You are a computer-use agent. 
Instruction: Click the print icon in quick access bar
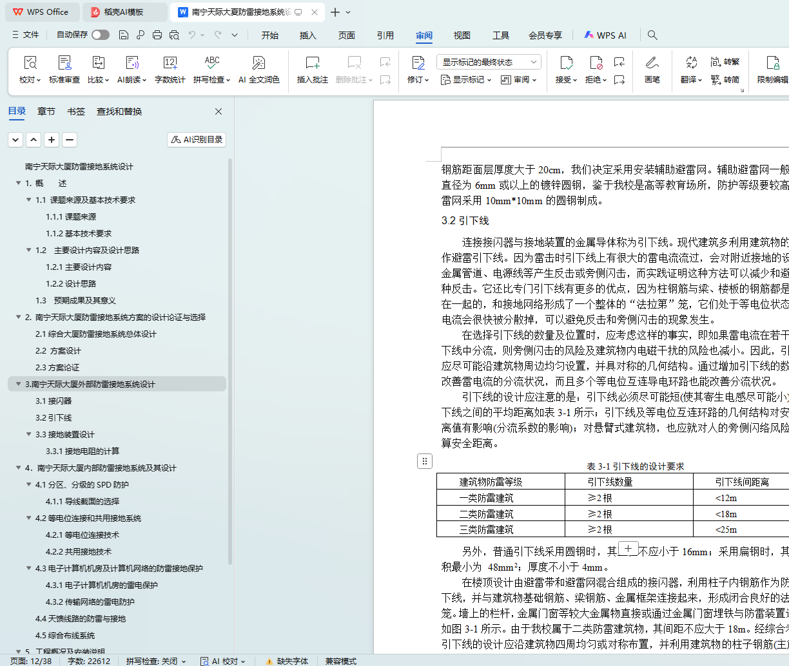point(157,35)
